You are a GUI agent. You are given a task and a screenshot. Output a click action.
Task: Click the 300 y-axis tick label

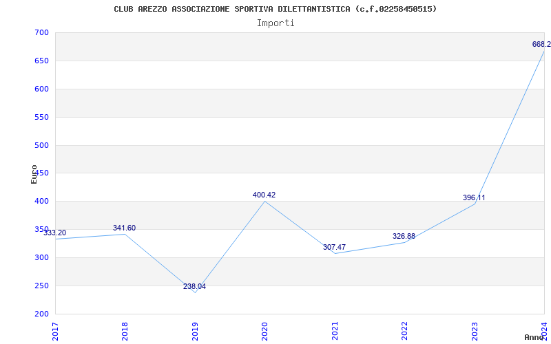[x=41, y=257]
